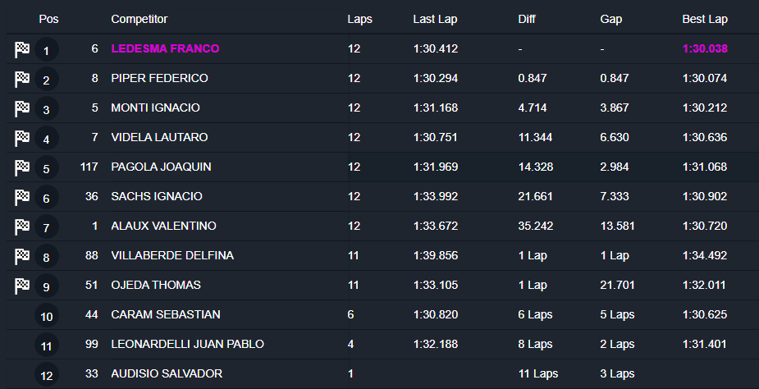The height and width of the screenshot is (389, 759).
Task: Click the checkered flag beside position 9
Action: click(x=22, y=286)
